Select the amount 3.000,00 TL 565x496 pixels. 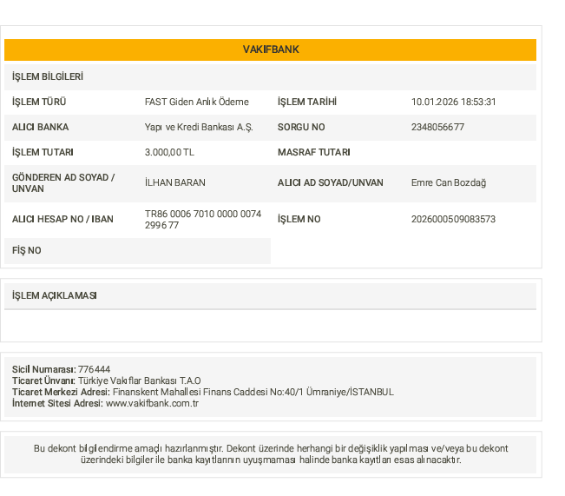coord(169,152)
